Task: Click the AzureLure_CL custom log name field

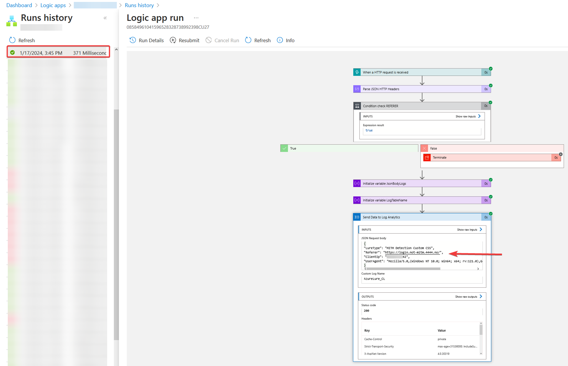Action: click(x=422, y=279)
